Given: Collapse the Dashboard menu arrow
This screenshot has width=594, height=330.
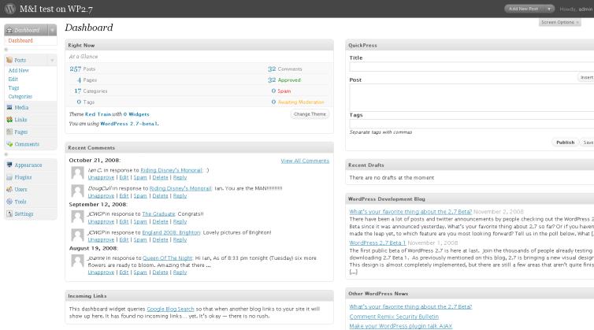Looking at the screenshot, I should [x=52, y=30].
